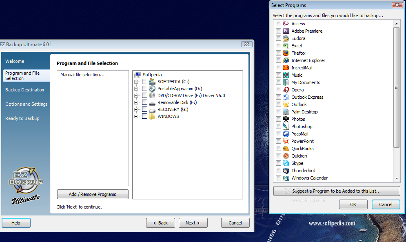This screenshot has height=242, width=406.
Task: Expand the DVD/CD-RW Drive (E:) node
Action: click(136, 95)
